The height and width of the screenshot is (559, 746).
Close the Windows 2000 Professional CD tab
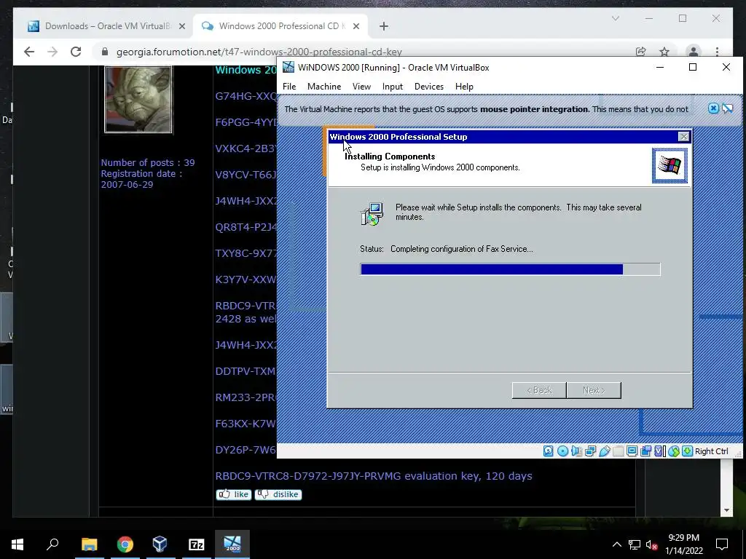[x=356, y=26]
